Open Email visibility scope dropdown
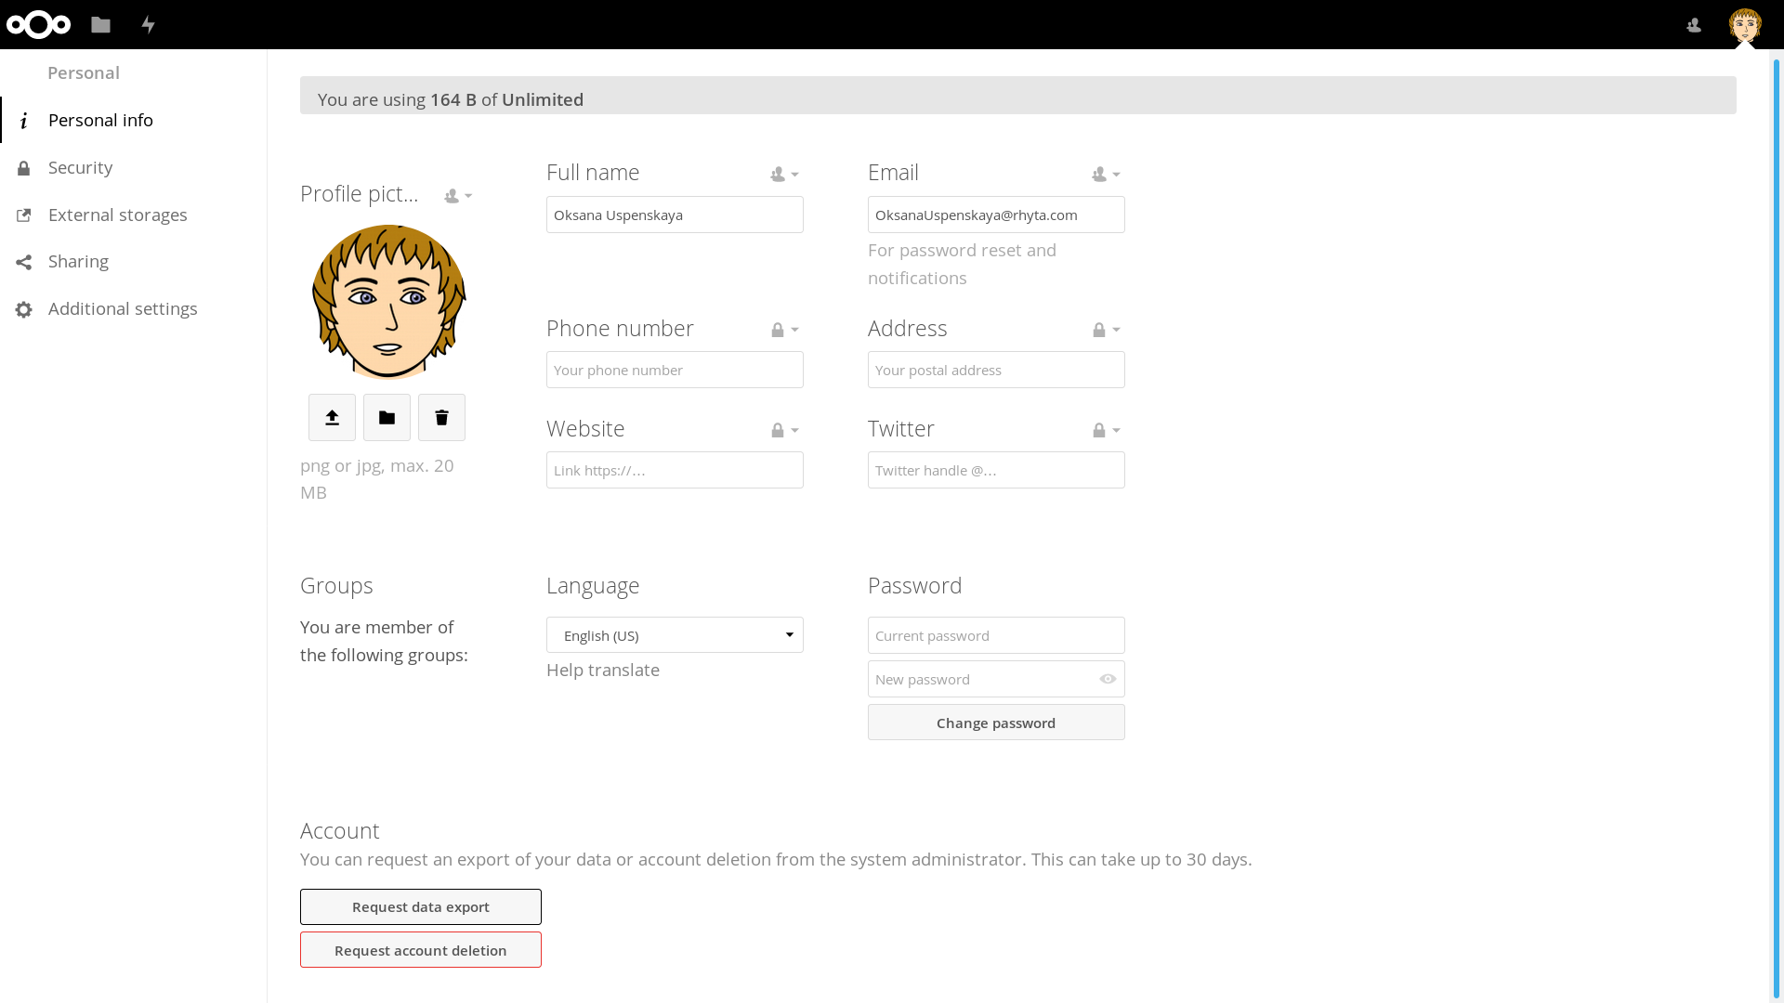1784x1003 pixels. point(1106,175)
